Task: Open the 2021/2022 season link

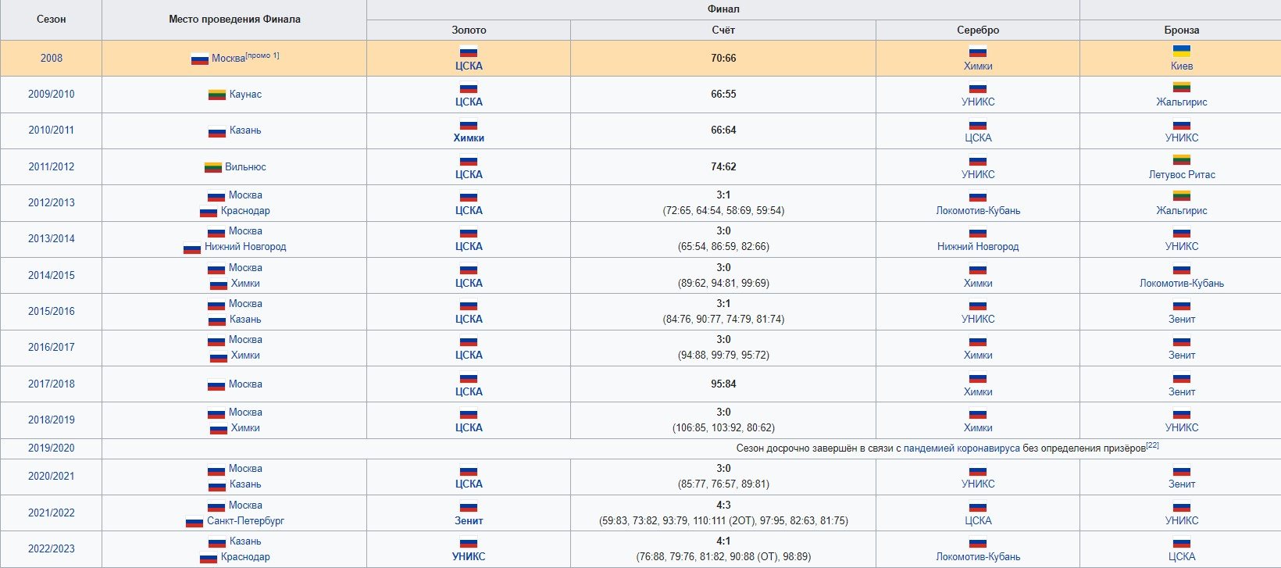Action: coord(52,513)
